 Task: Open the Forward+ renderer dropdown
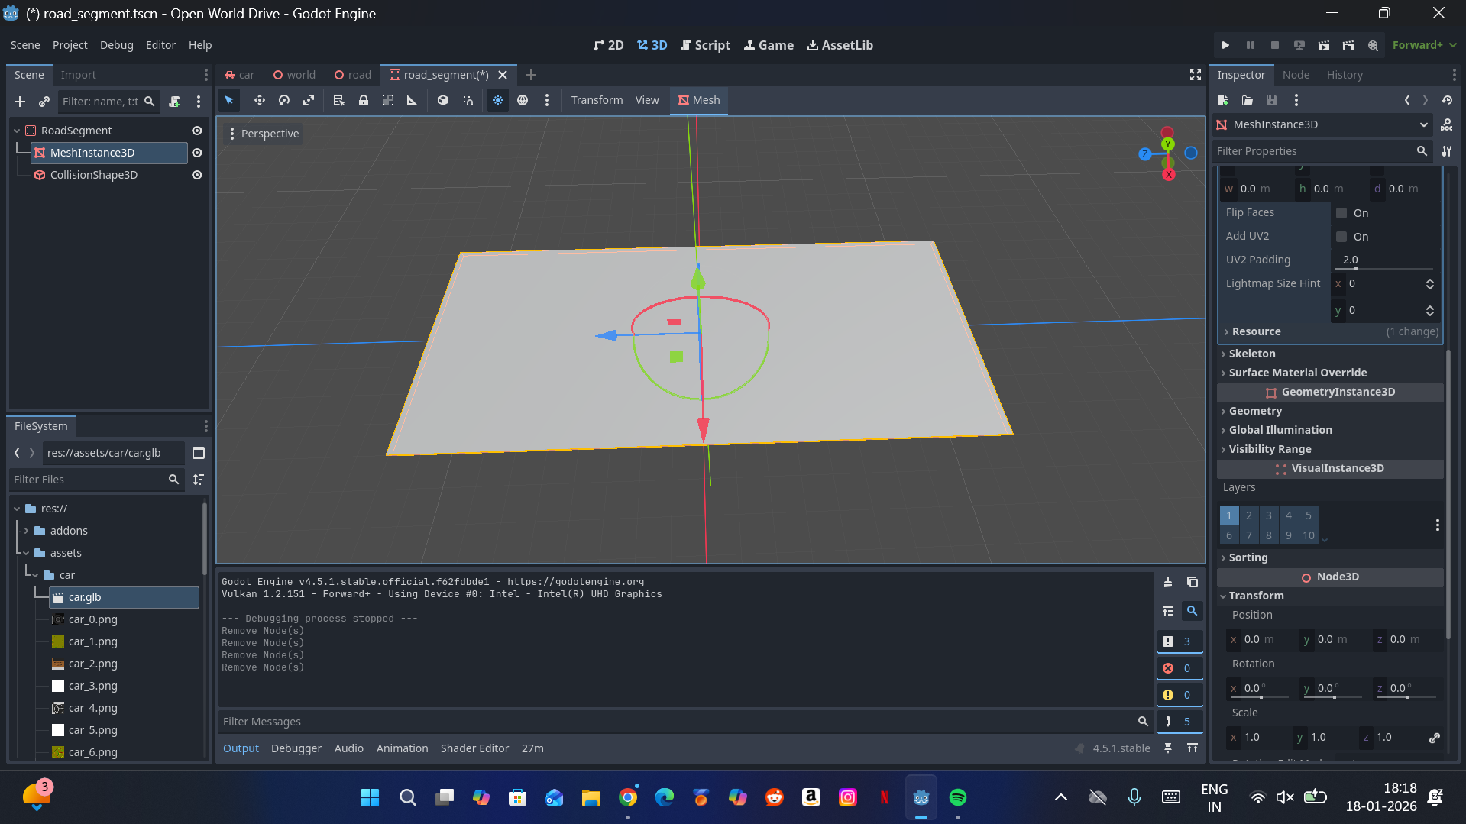(1424, 45)
